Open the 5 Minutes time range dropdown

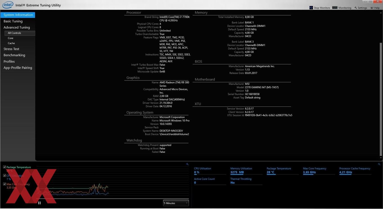coord(176,203)
